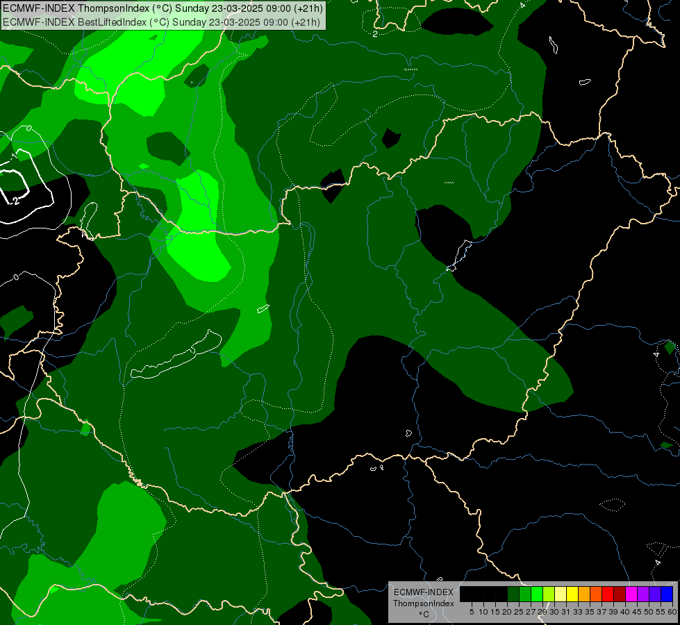Click the legend tick value '55'
Viewport: 680px width, 625px height.
(x=661, y=612)
